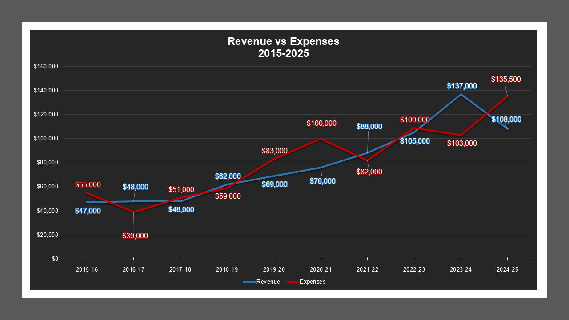Click the 2019-20 horizontal axis label
Viewport: 569px width, 320px height.
pyautogui.click(x=274, y=270)
